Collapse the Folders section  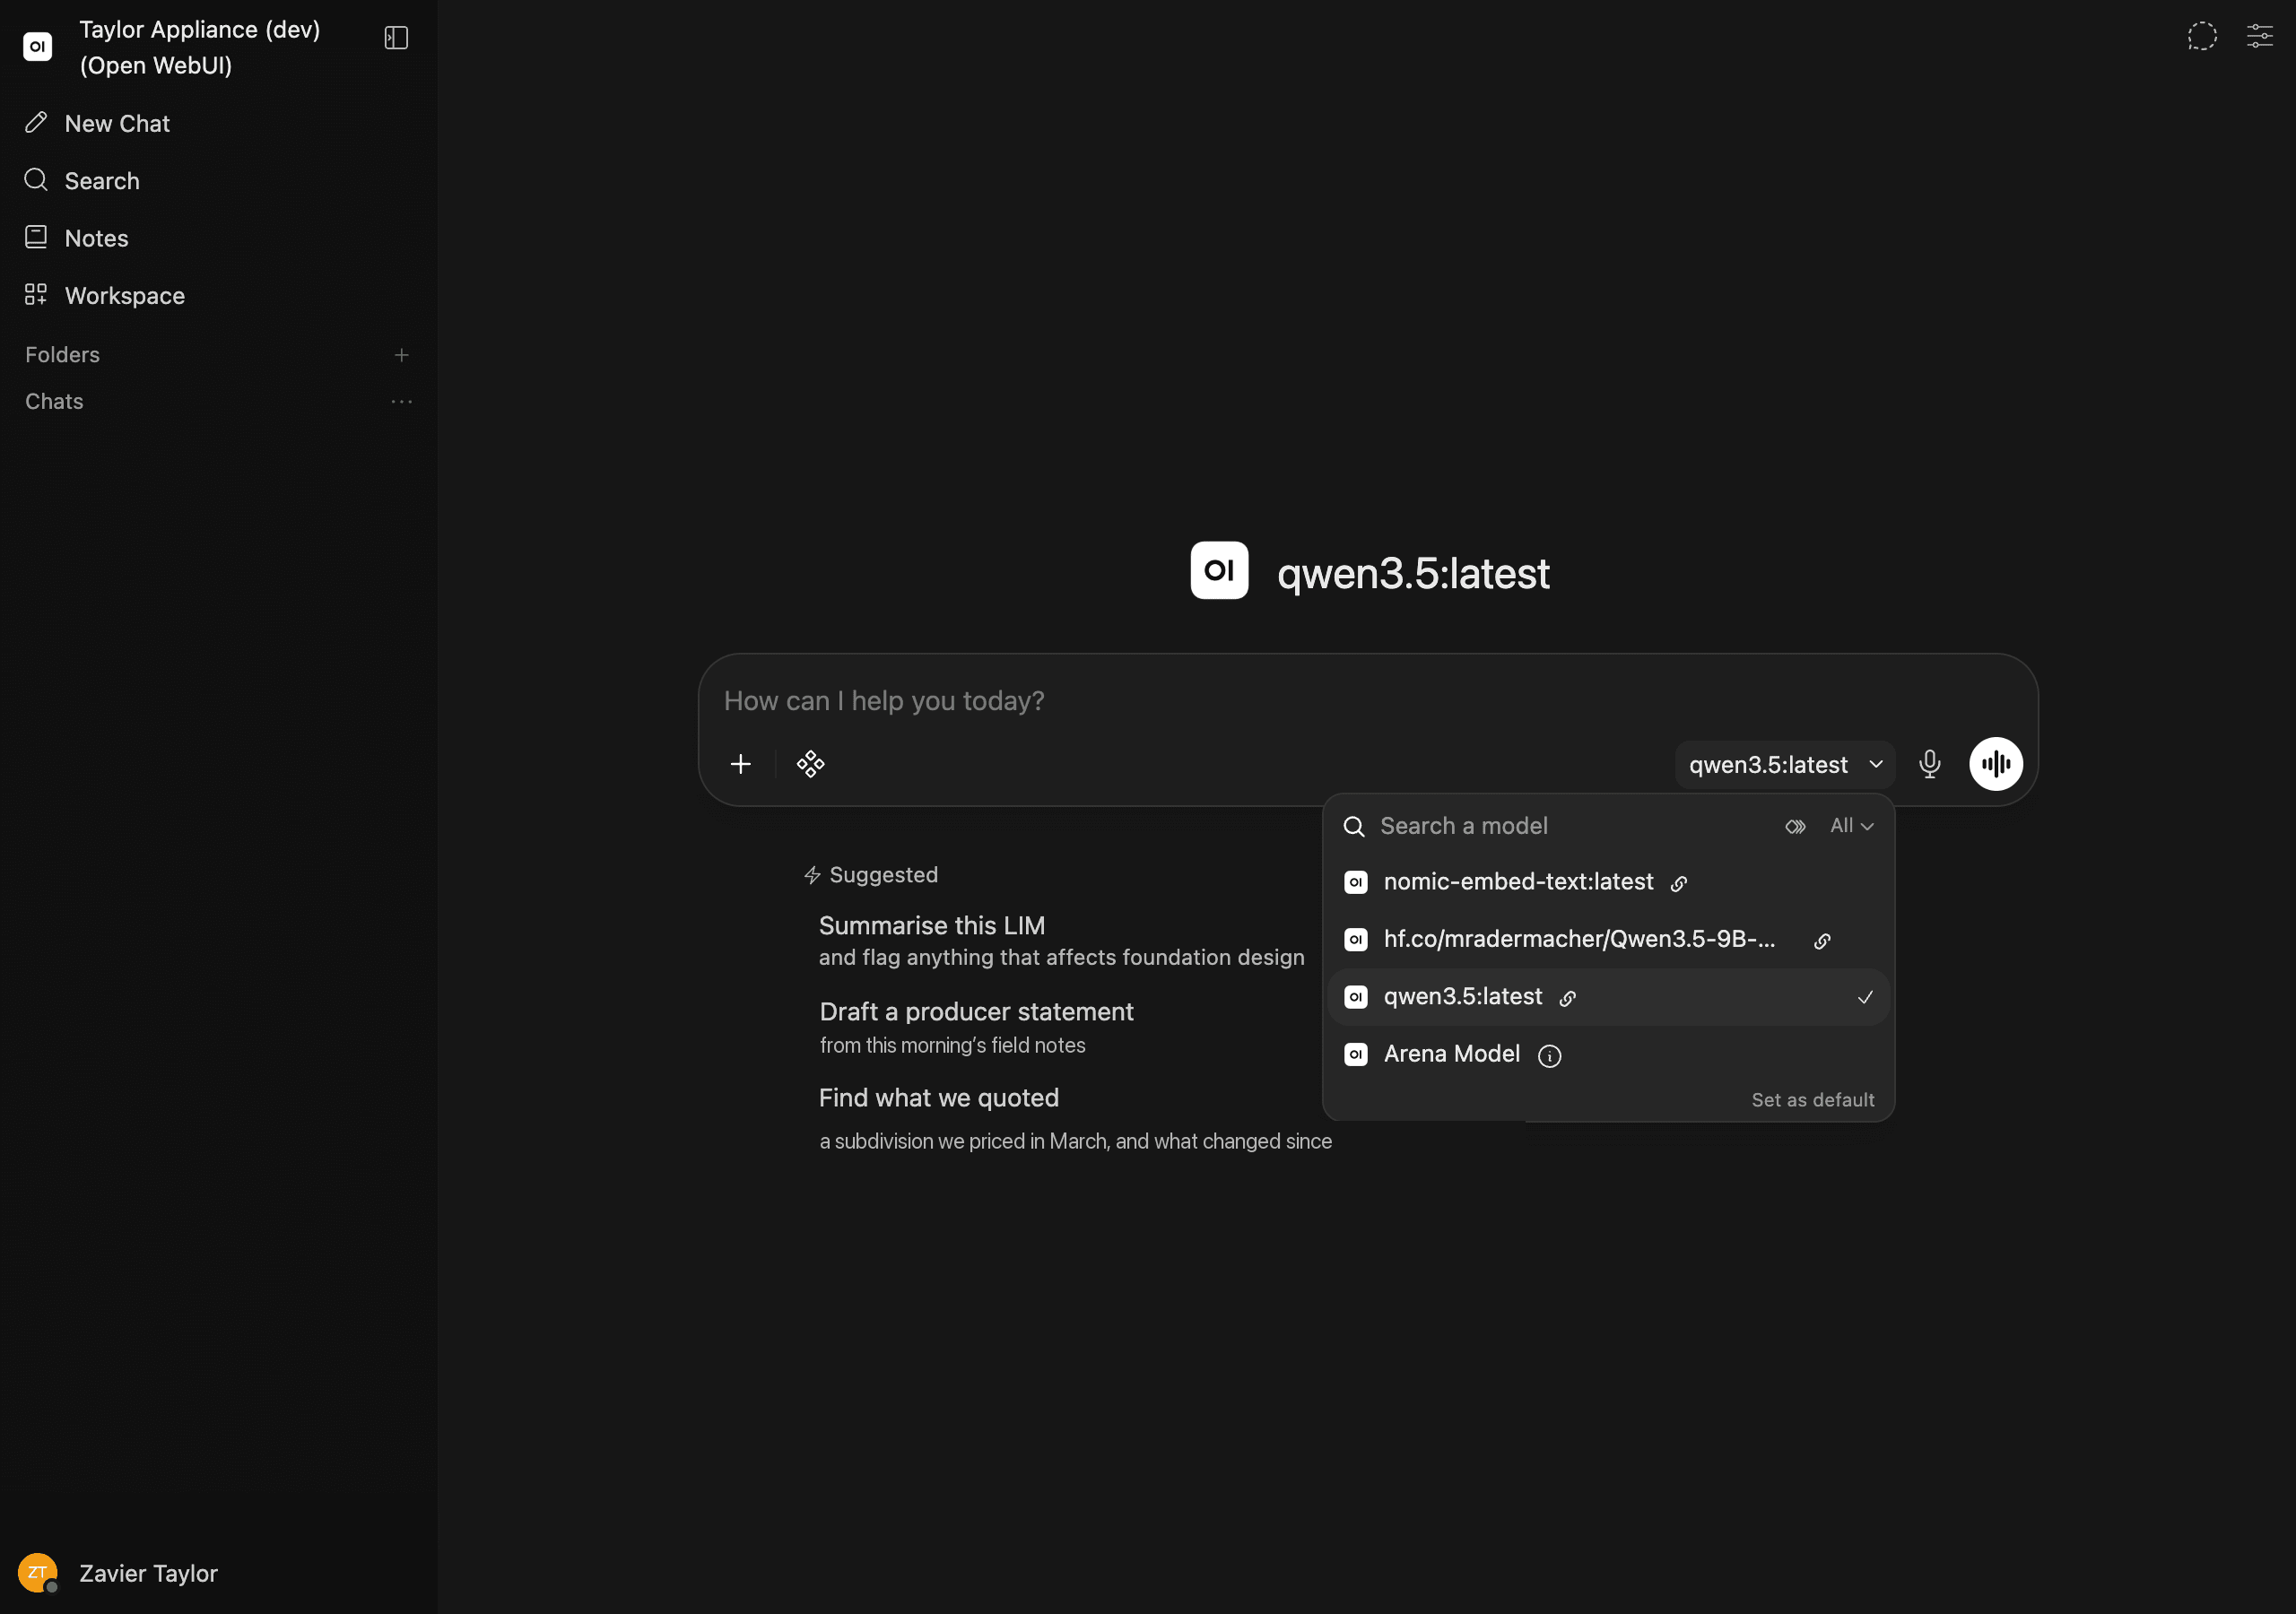click(62, 355)
